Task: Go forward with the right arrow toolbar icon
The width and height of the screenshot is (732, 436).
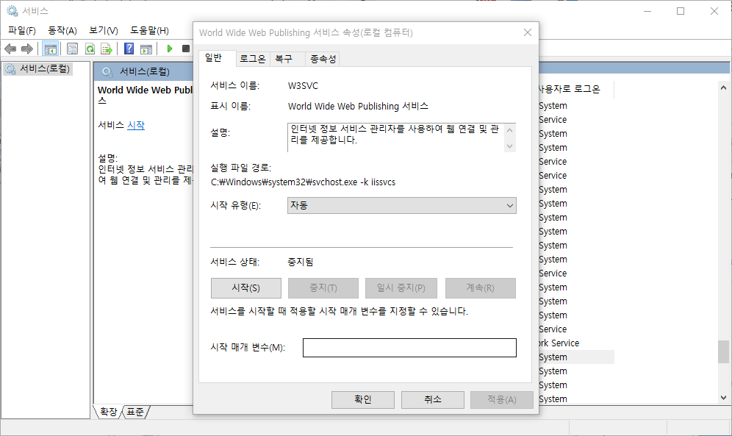Action: [27, 49]
